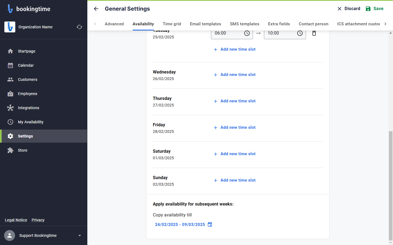Click the Customers people icon
The width and height of the screenshot is (393, 245).
tap(10, 79)
